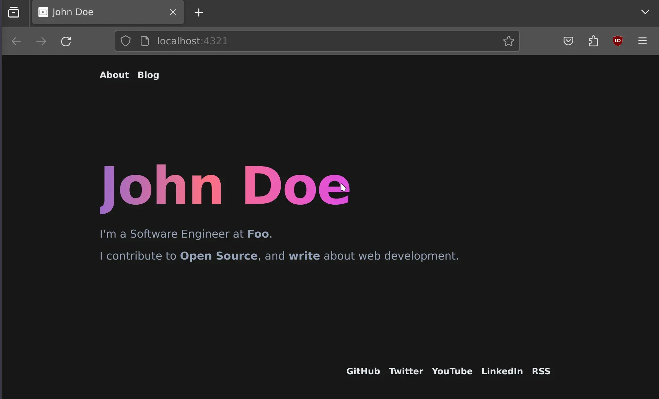
Task: Open the LinkedIn footer link
Action: click(x=502, y=371)
